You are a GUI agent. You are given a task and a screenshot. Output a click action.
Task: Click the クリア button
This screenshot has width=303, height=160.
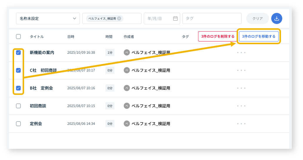pyautogui.click(x=257, y=19)
